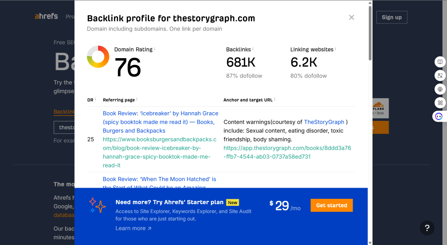The height and width of the screenshot is (245, 447).
Task: Click the Get started button
Action: pyautogui.click(x=332, y=205)
